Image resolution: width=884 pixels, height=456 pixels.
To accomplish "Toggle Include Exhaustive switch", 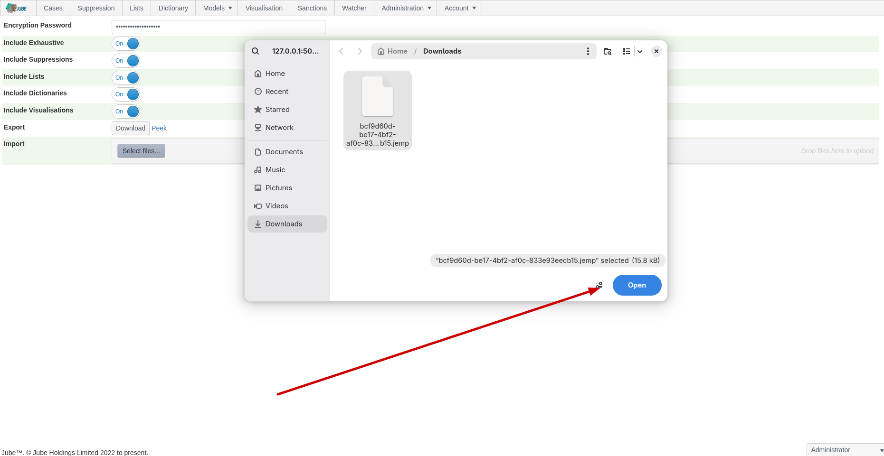I will click(126, 44).
